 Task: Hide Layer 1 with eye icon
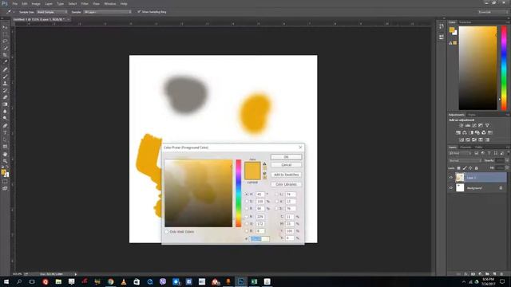point(451,178)
